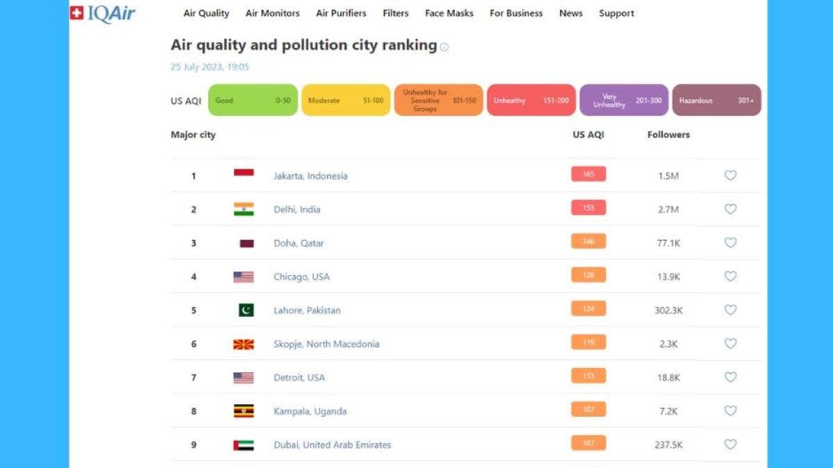Go to the Filters menu
The width and height of the screenshot is (833, 468).
396,13
